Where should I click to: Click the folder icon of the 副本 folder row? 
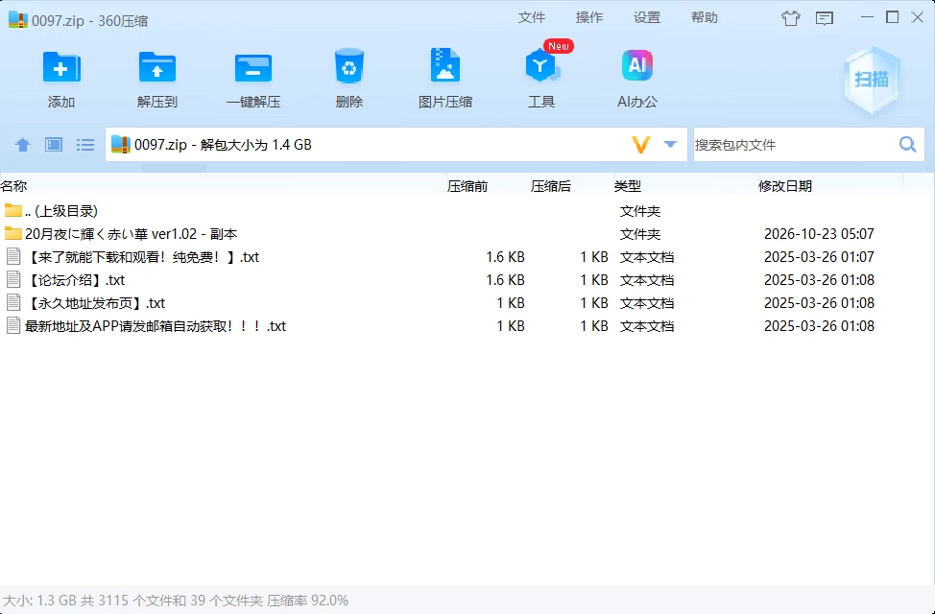(x=12, y=233)
